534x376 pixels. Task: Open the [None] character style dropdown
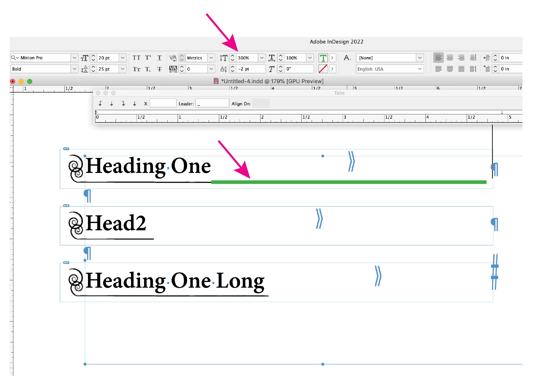point(420,58)
